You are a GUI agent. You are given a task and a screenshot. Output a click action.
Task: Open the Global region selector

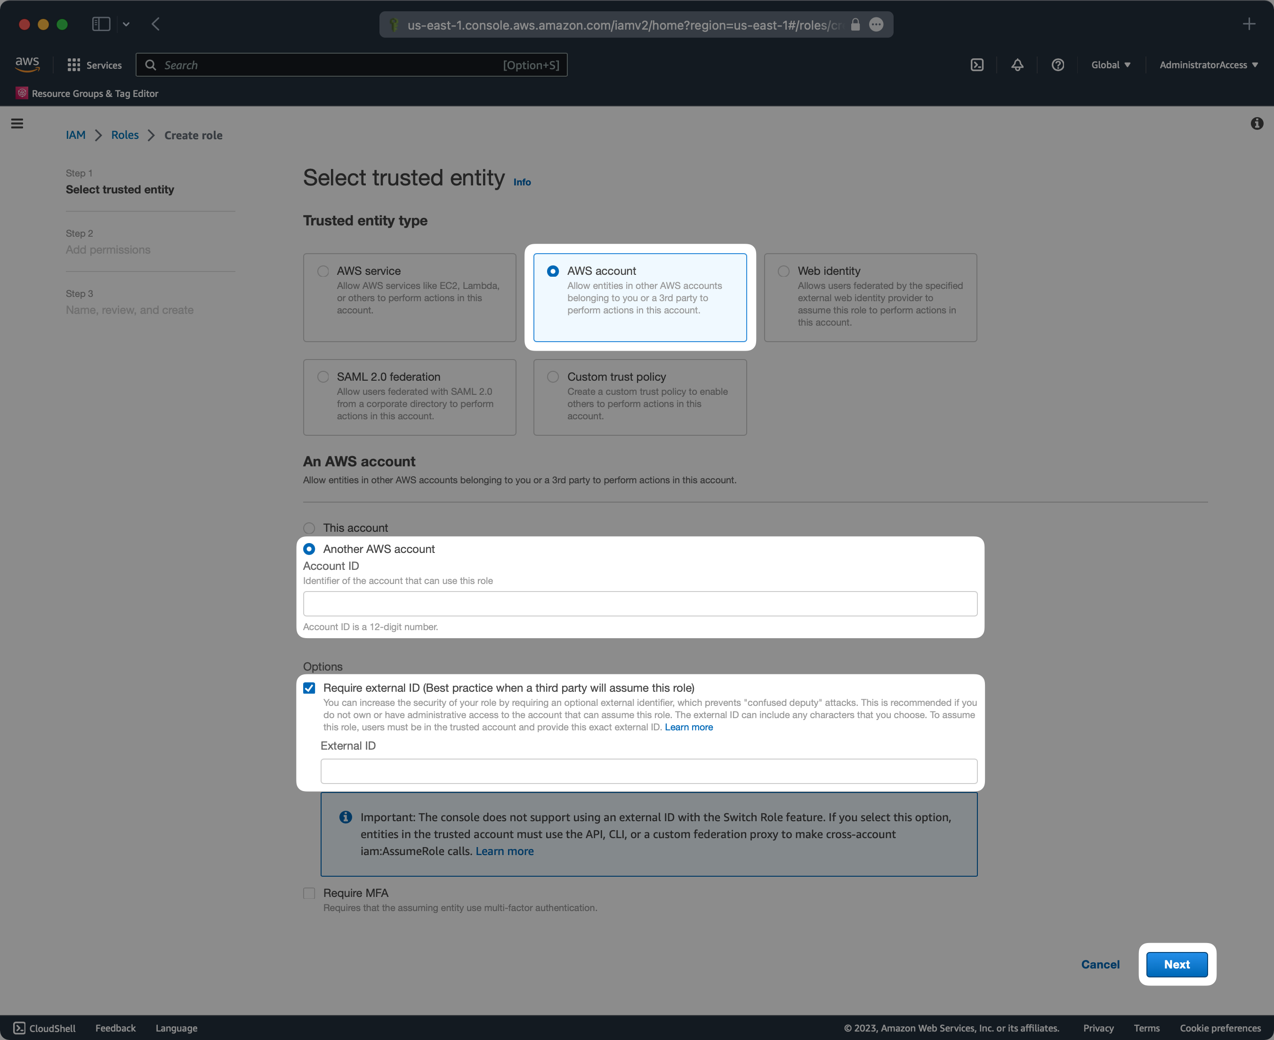point(1110,64)
